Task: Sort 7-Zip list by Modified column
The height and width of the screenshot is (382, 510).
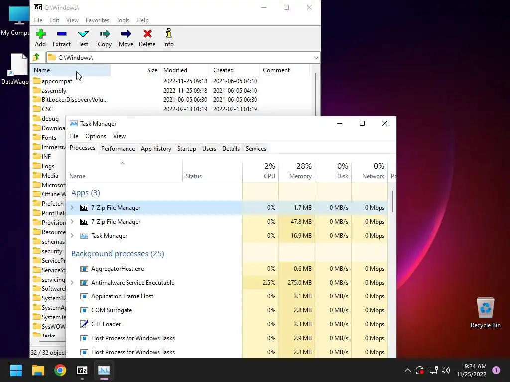Action: [x=185, y=70]
